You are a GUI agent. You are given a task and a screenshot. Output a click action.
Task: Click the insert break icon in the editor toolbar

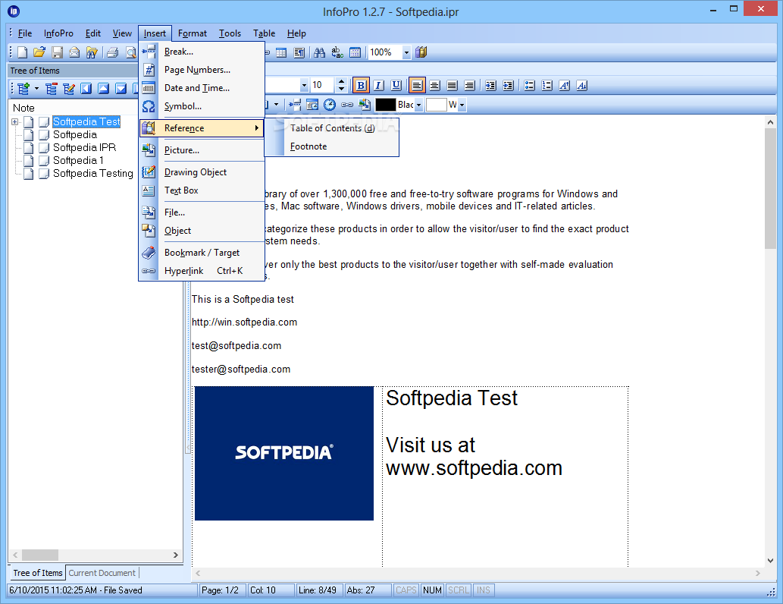(x=295, y=105)
